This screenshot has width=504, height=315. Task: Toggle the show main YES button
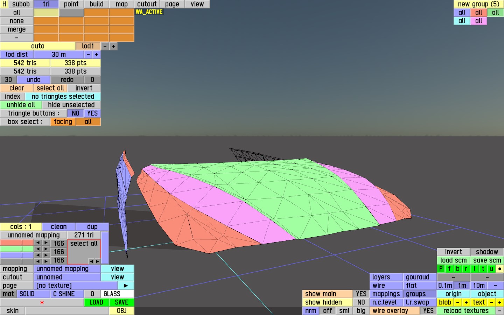(361, 294)
